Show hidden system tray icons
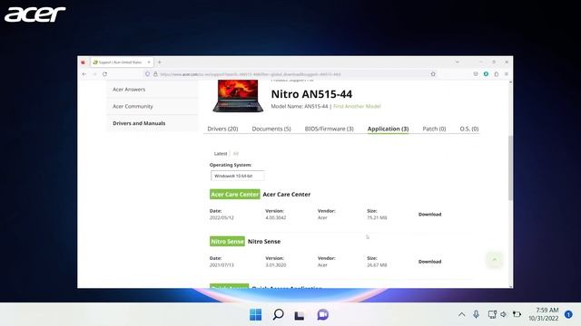This screenshot has width=581, height=326. (x=461, y=315)
